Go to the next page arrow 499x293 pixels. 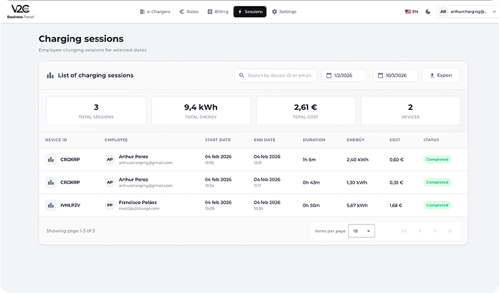pyautogui.click(x=435, y=231)
